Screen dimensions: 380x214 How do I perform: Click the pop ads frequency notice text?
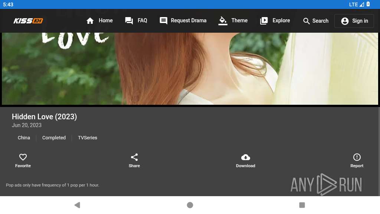53,185
